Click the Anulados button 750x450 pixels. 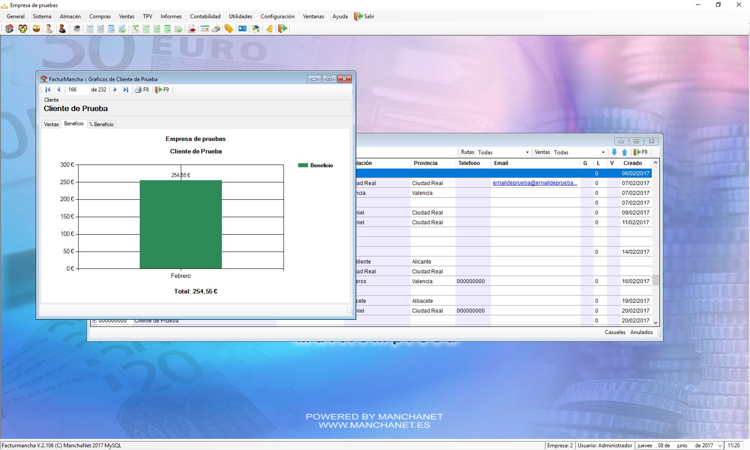click(641, 332)
